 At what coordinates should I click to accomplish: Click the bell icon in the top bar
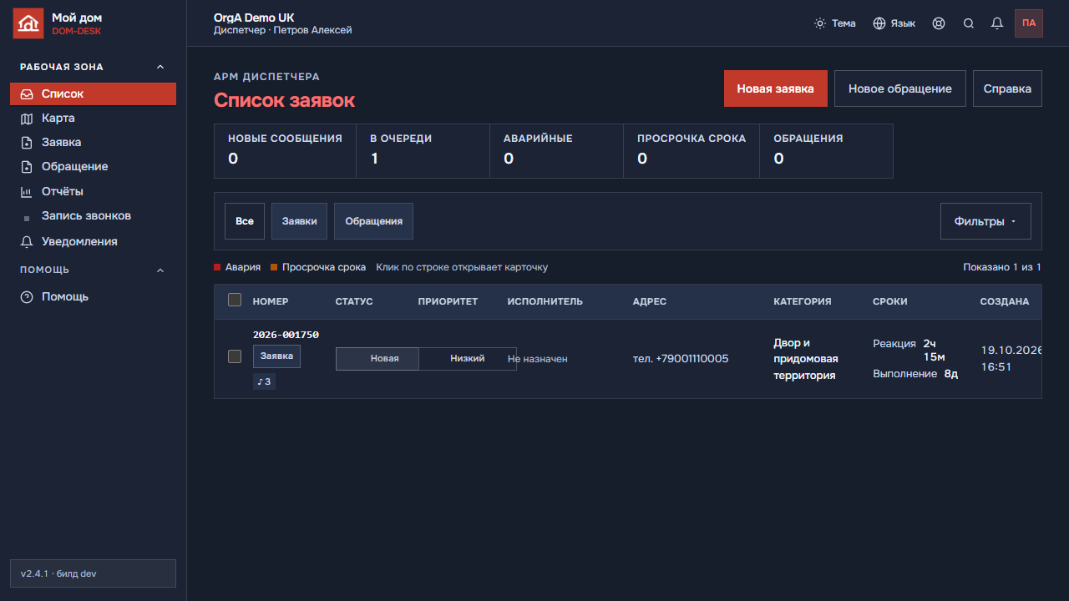click(x=997, y=23)
